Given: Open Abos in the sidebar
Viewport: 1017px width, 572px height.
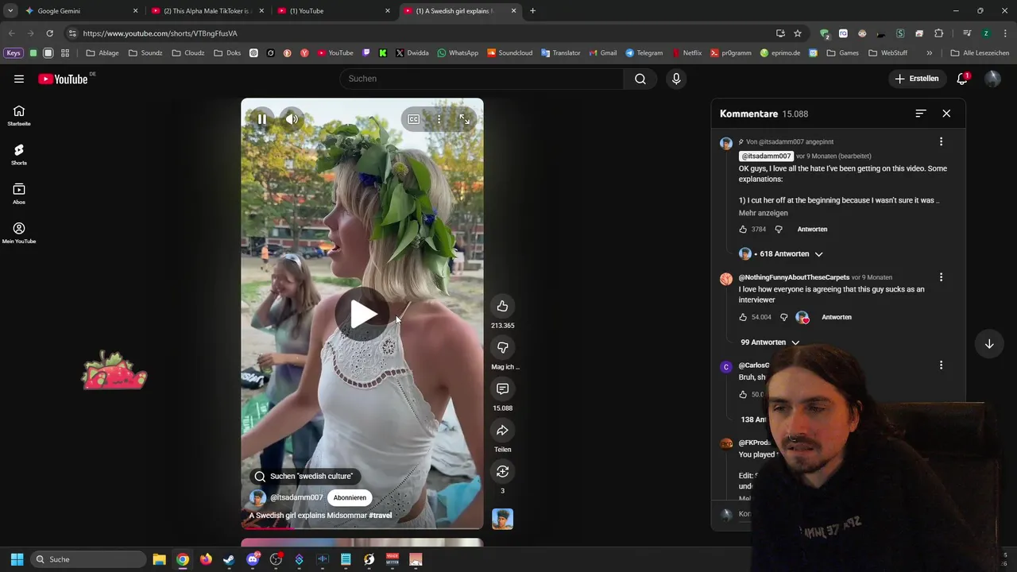Looking at the screenshot, I should (x=19, y=194).
